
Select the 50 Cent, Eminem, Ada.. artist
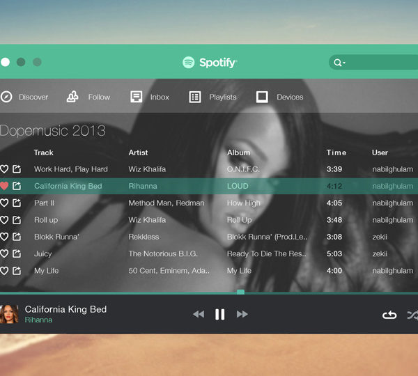tap(169, 271)
